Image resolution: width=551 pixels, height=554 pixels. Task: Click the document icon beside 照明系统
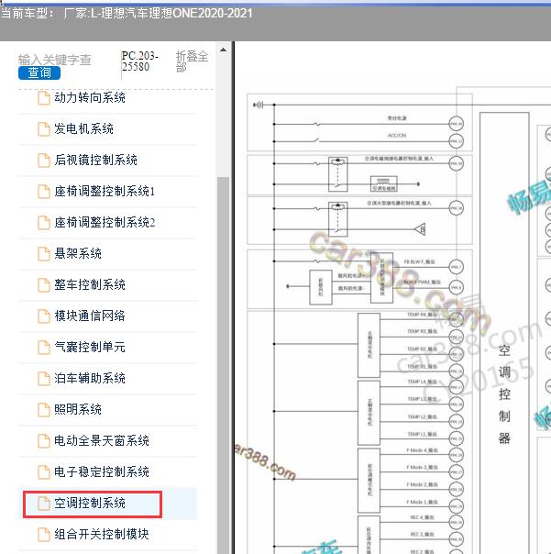[44, 409]
